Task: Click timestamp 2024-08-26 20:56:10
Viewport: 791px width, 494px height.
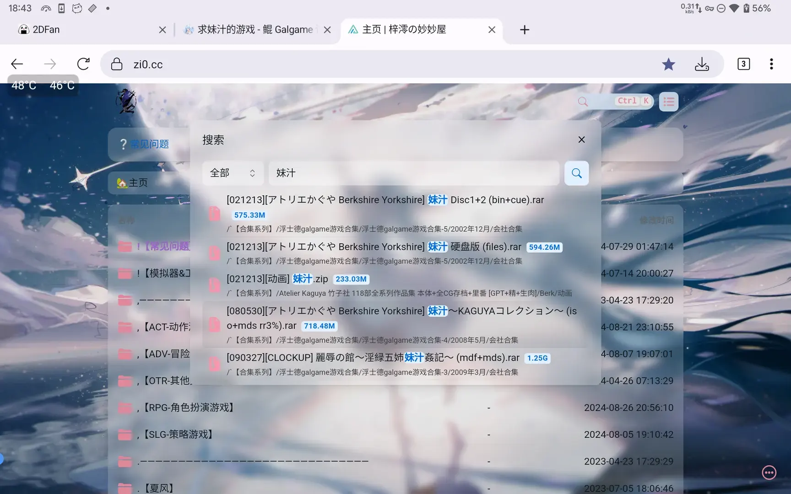Action: tap(628, 408)
